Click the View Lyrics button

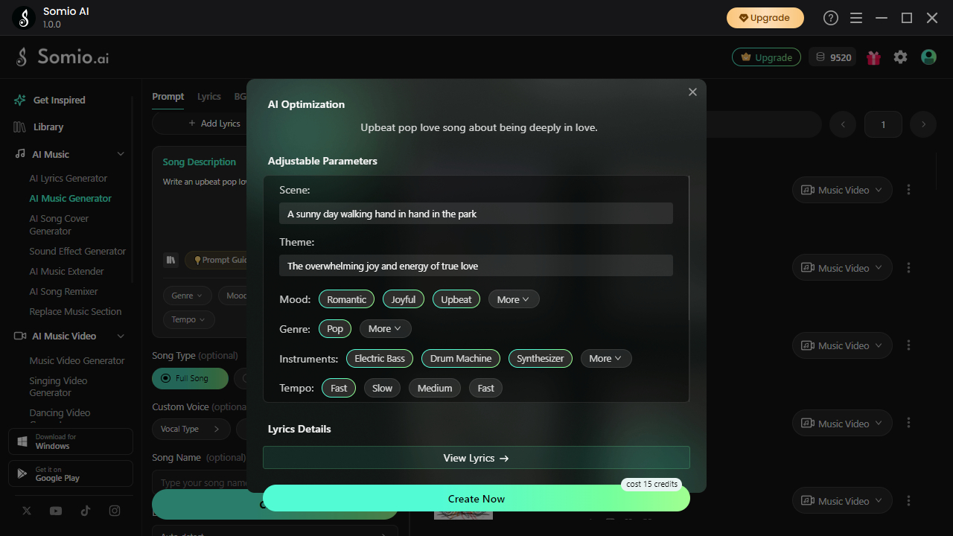coord(476,458)
